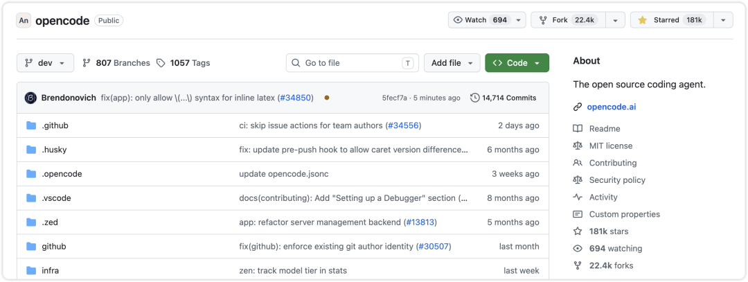The image size is (748, 282).
Task: Click the .opencode folder icon
Action: tap(31, 174)
